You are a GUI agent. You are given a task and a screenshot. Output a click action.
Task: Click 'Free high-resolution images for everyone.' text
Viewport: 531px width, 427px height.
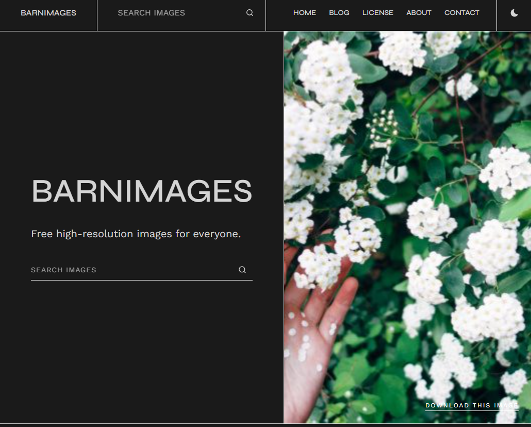(136, 234)
